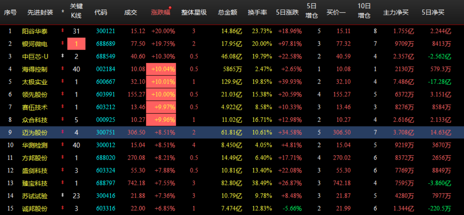Sort by 主力净买 column header

pos(396,12)
